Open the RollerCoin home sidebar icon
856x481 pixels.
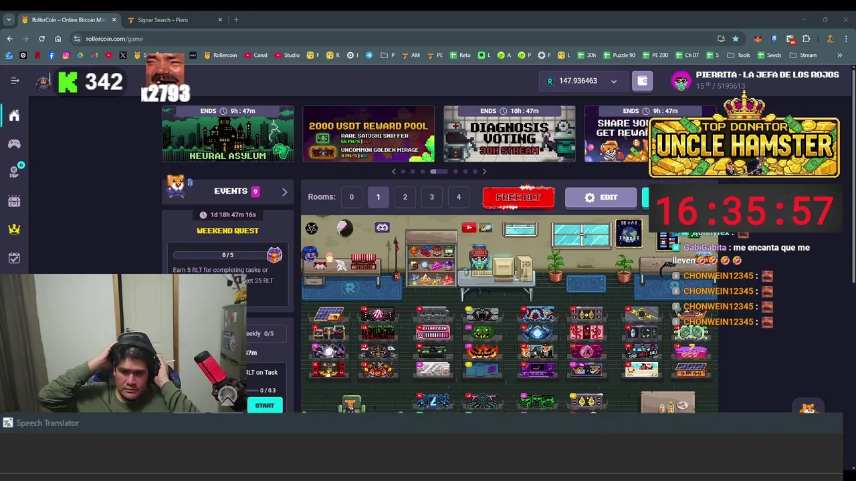(14, 116)
